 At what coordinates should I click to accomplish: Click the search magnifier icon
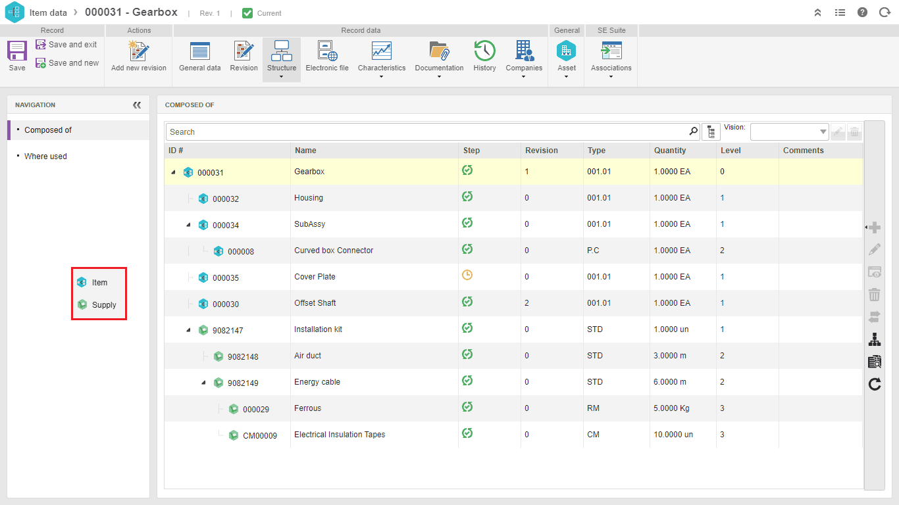pyautogui.click(x=693, y=132)
